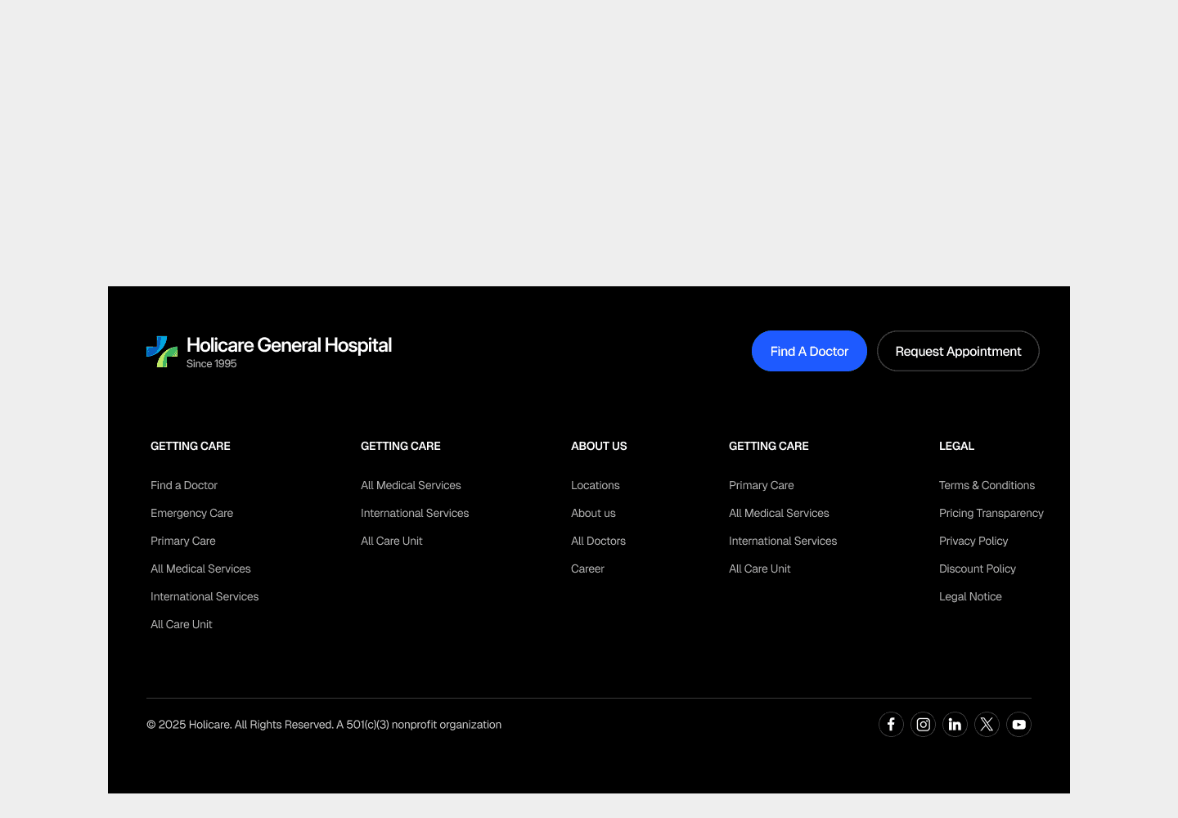The image size is (1178, 818).
Task: Click the Since 1995 tagline
Action: point(211,364)
